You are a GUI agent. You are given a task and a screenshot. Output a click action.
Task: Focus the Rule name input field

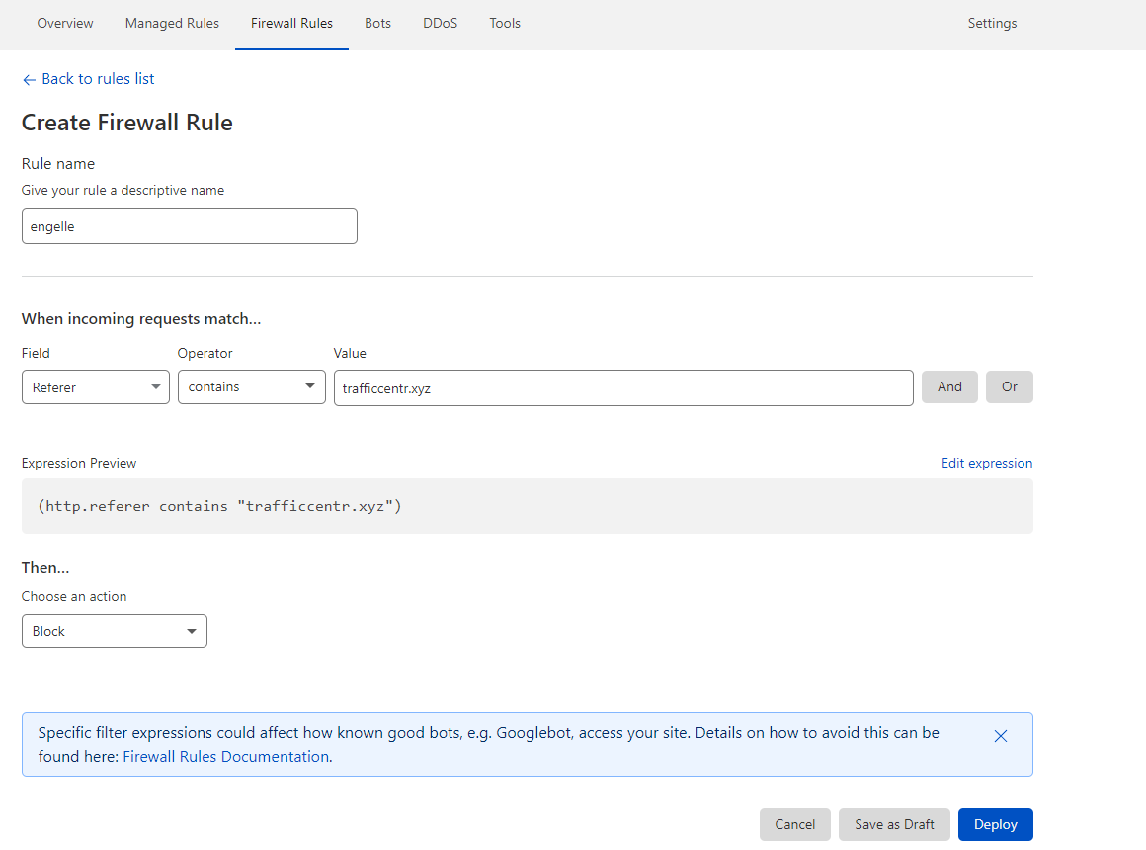[190, 226]
